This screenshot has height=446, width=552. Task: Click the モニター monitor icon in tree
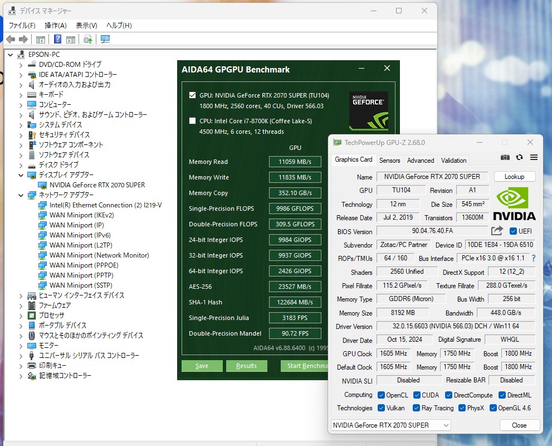click(x=32, y=346)
